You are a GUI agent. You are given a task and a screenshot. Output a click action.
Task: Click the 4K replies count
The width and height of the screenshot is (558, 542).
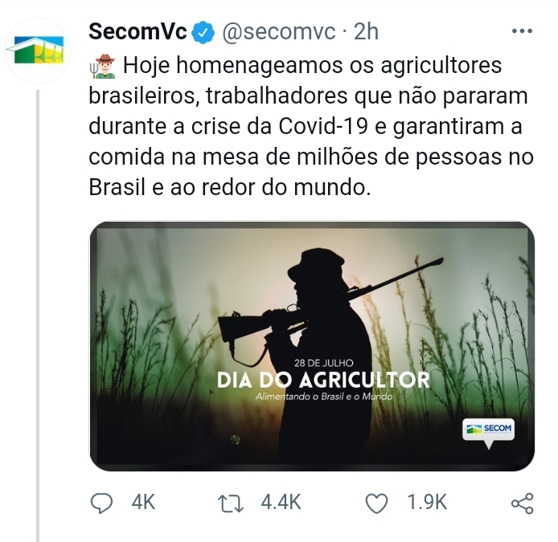tap(143, 503)
